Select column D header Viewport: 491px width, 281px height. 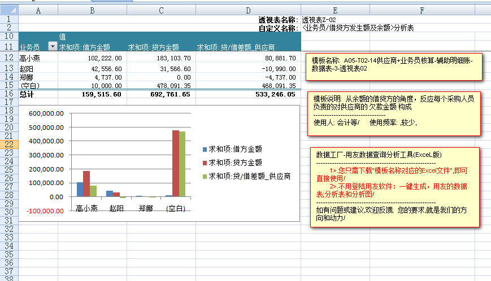pos(248,10)
